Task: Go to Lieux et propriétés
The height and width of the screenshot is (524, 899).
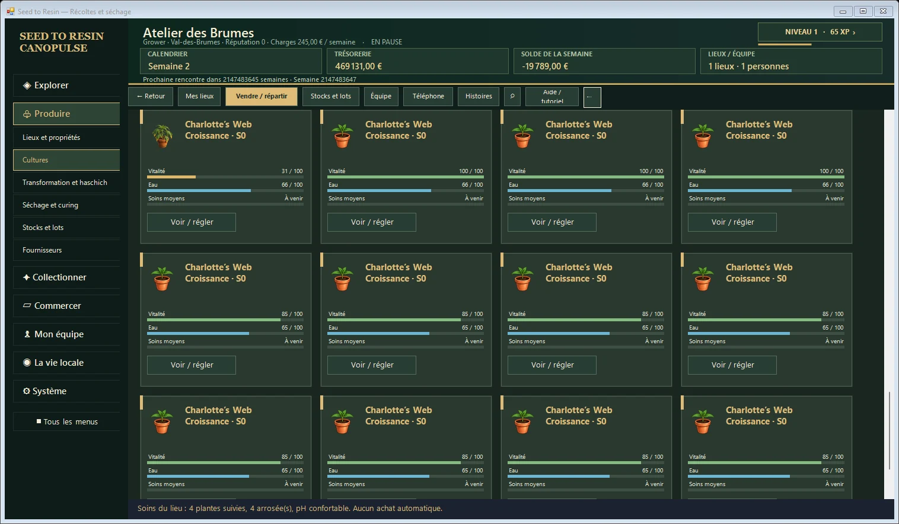Action: tap(66, 138)
